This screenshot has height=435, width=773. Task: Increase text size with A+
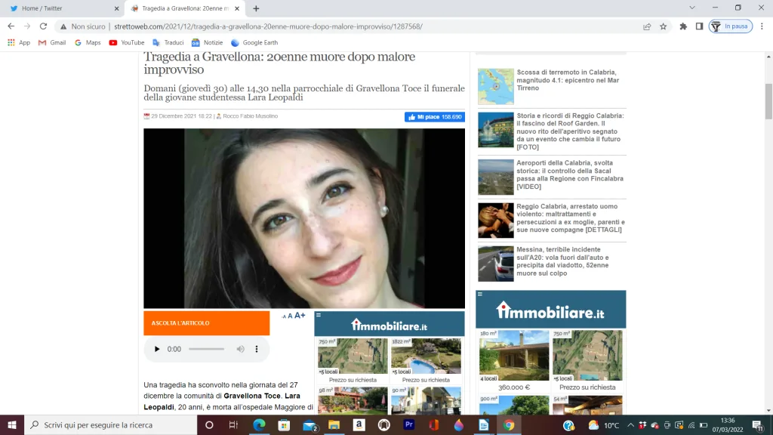click(300, 316)
